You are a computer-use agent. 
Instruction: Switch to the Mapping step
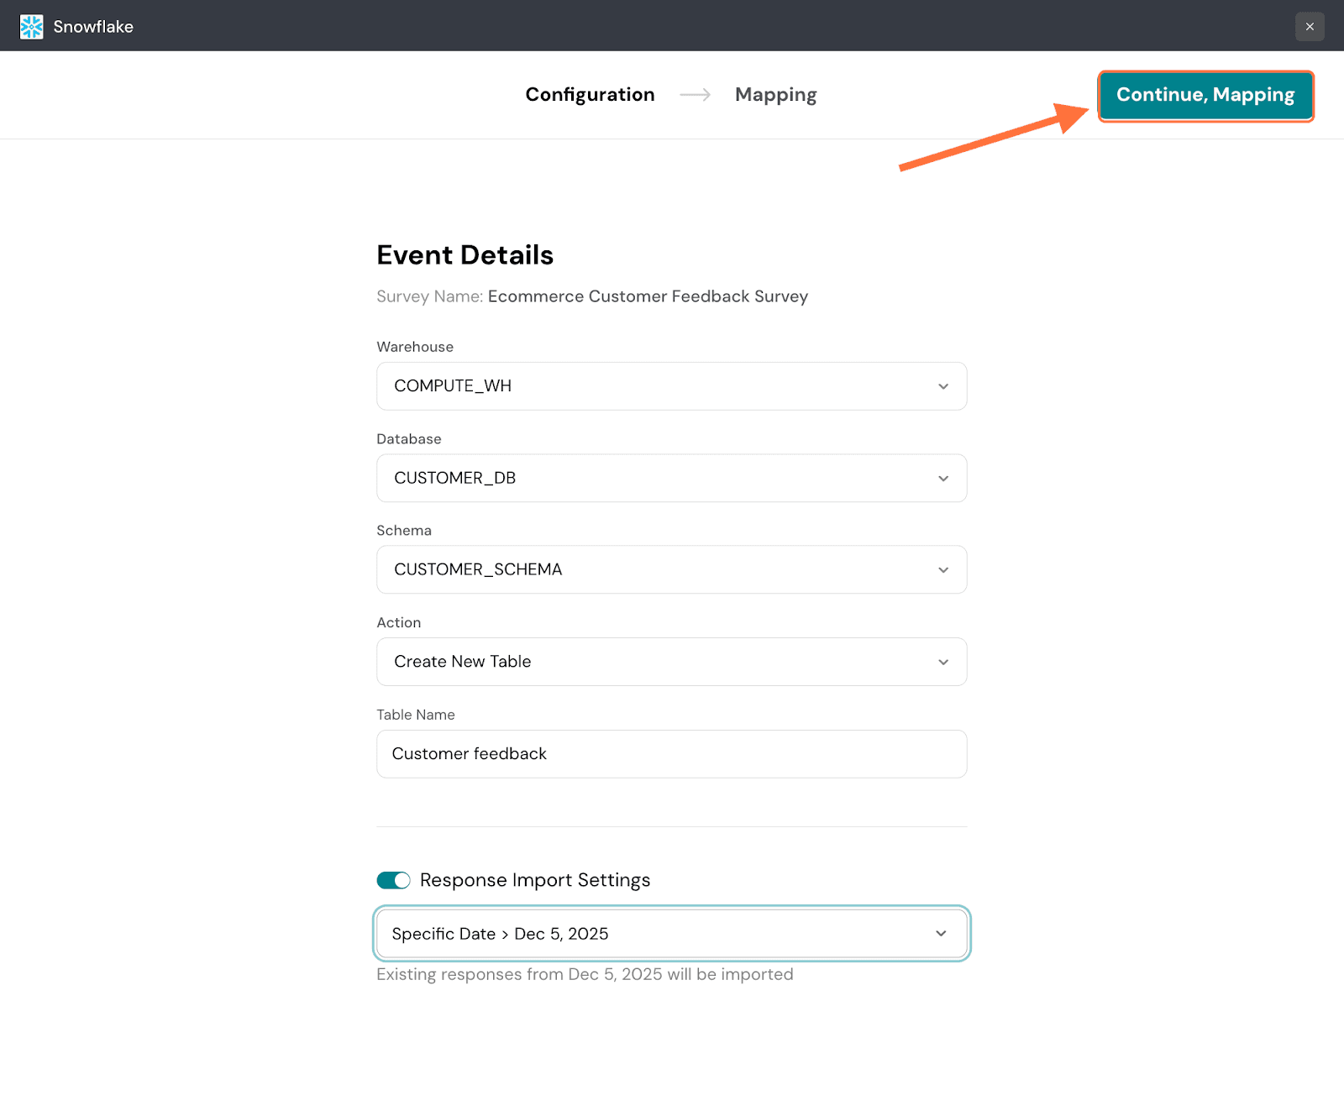(775, 95)
